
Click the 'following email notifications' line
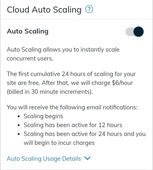[72, 107]
